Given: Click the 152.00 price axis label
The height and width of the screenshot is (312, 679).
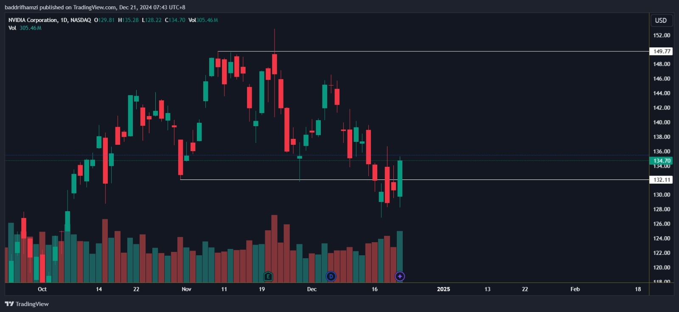Looking at the screenshot, I should pos(662,35).
